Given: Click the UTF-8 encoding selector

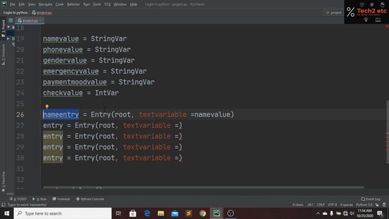Looking at the screenshot, I should click(x=332, y=205).
